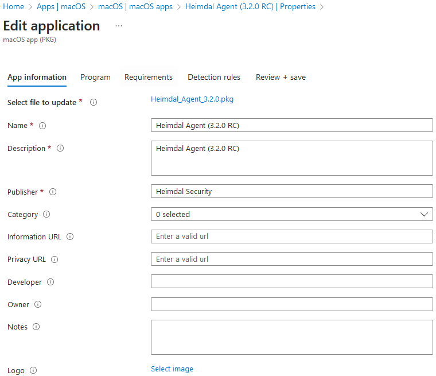
Task: Open the ellipsis menu next to Edit application
Action: point(119,26)
